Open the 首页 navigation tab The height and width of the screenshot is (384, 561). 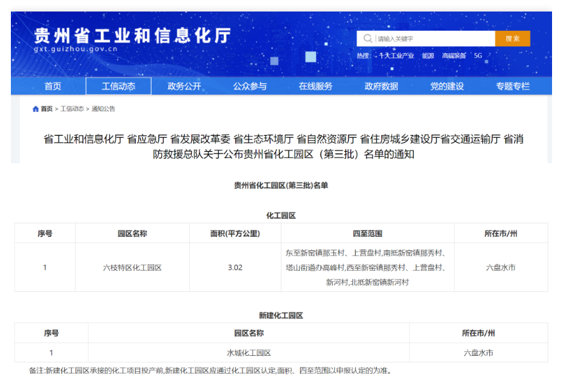pyautogui.click(x=52, y=86)
